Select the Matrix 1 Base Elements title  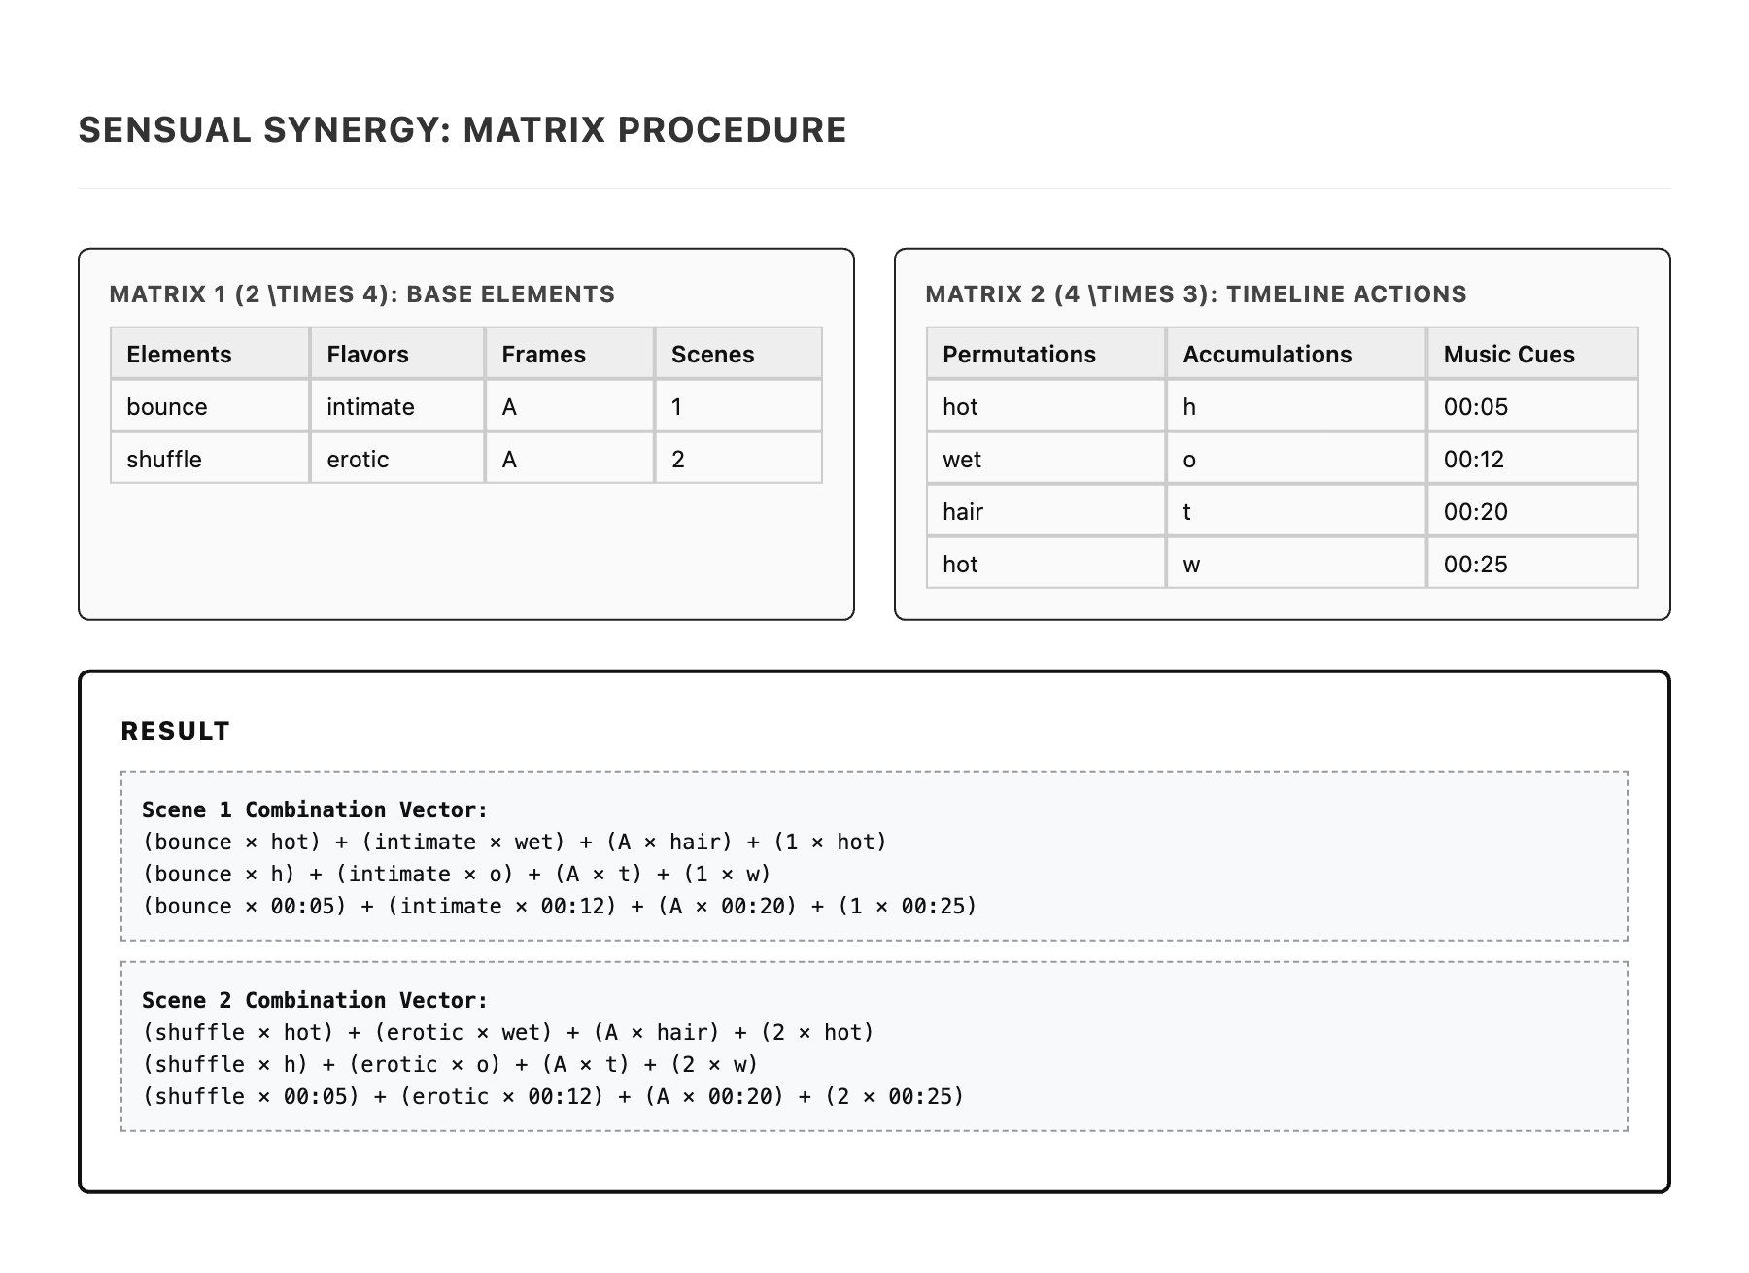[x=362, y=294]
